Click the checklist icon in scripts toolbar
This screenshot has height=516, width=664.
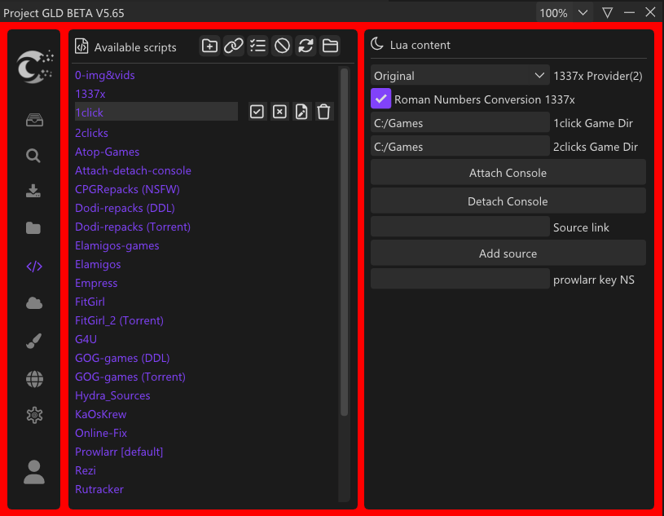click(x=257, y=46)
